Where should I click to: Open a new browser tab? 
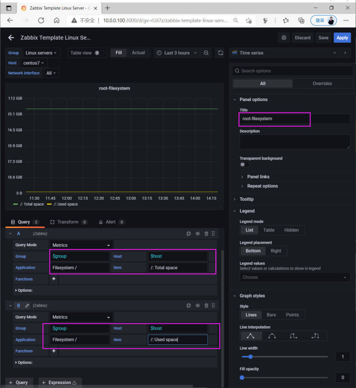[107, 8]
